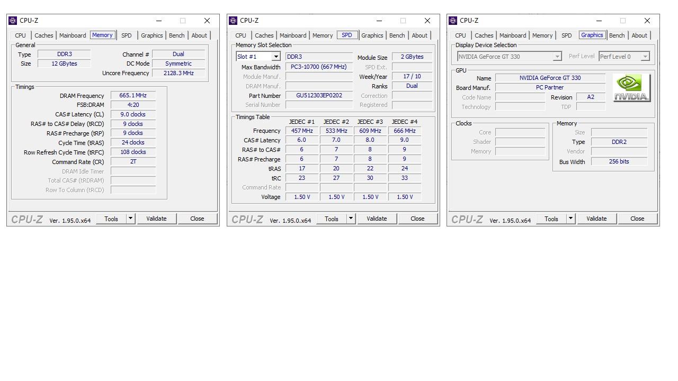Screen dimensions: 678x381
Task: Open Bench tab in Memory window
Action: (x=177, y=35)
